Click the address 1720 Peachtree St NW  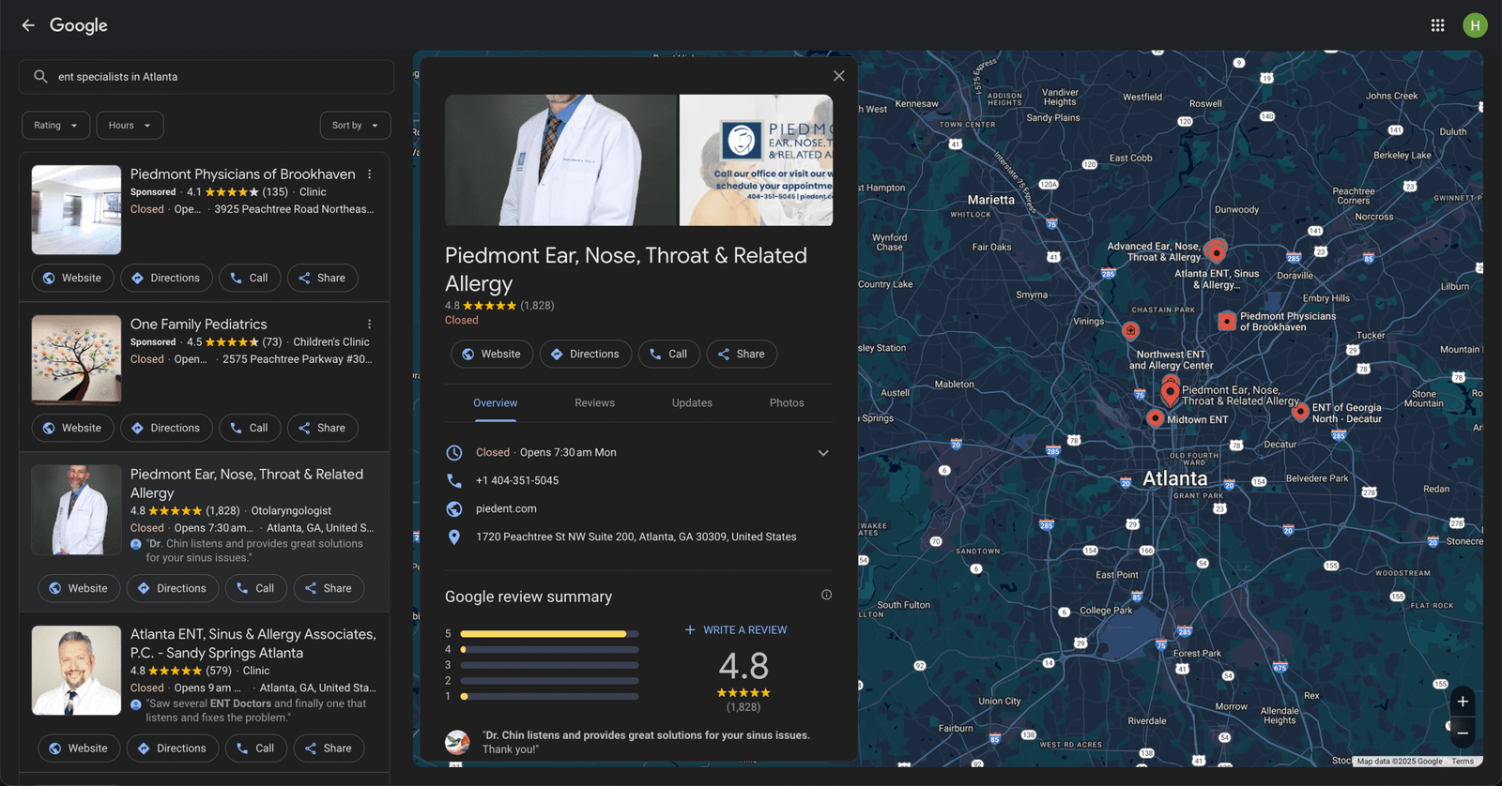point(636,537)
